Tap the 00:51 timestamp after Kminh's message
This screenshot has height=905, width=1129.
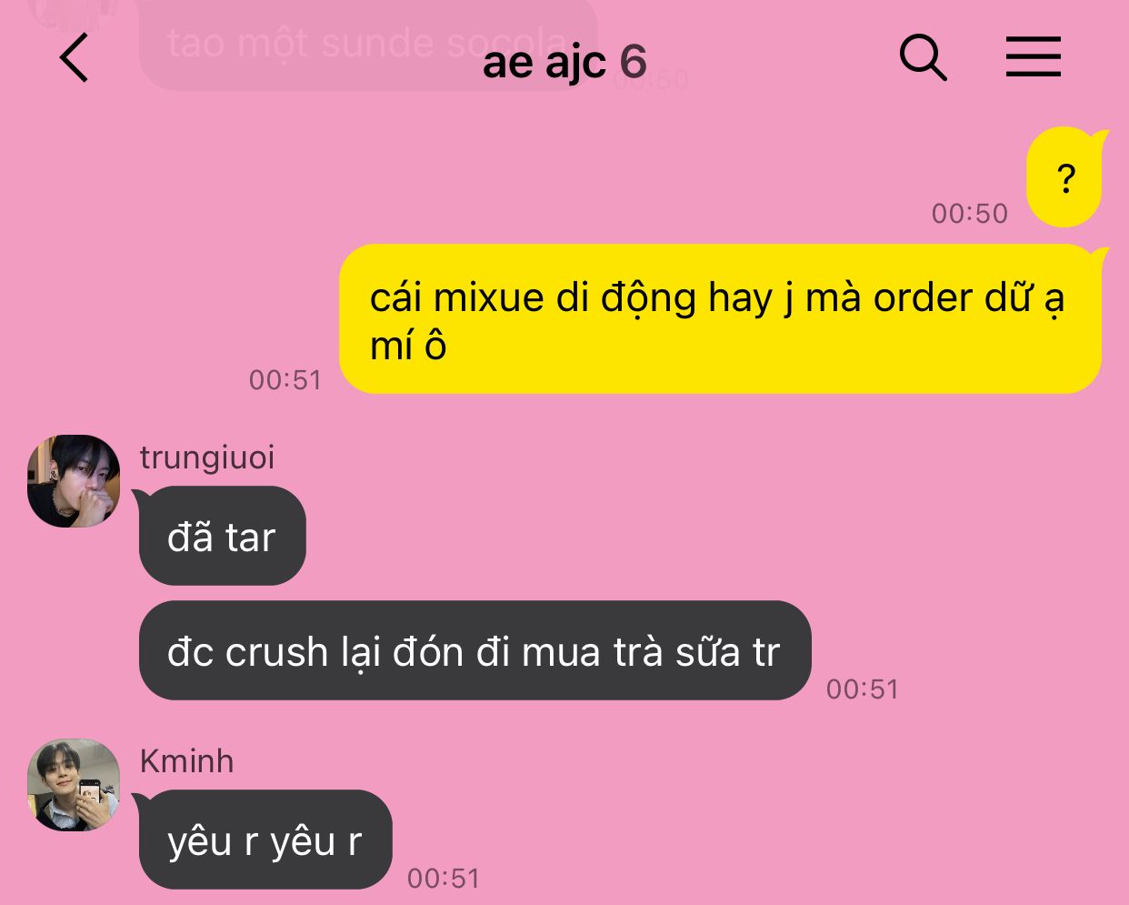pos(444,879)
